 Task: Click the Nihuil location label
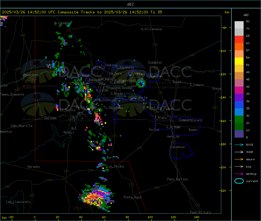tap(68, 132)
